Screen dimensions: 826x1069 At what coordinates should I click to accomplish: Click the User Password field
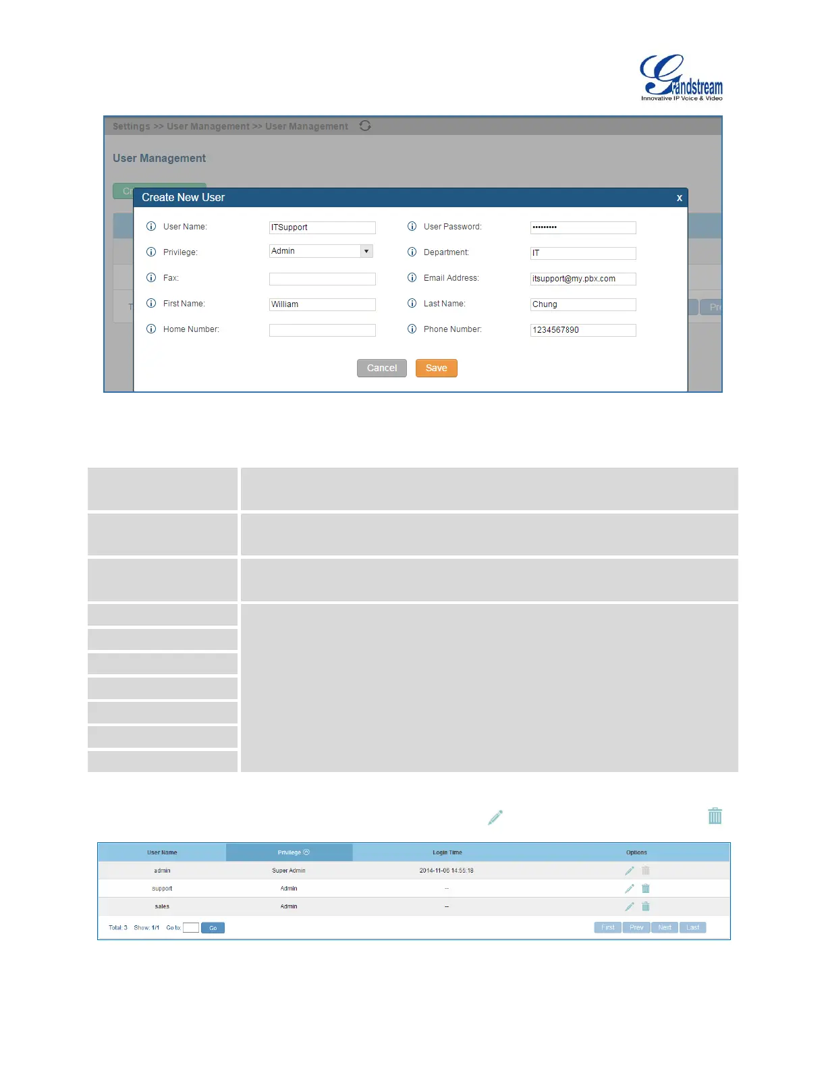[x=583, y=227]
